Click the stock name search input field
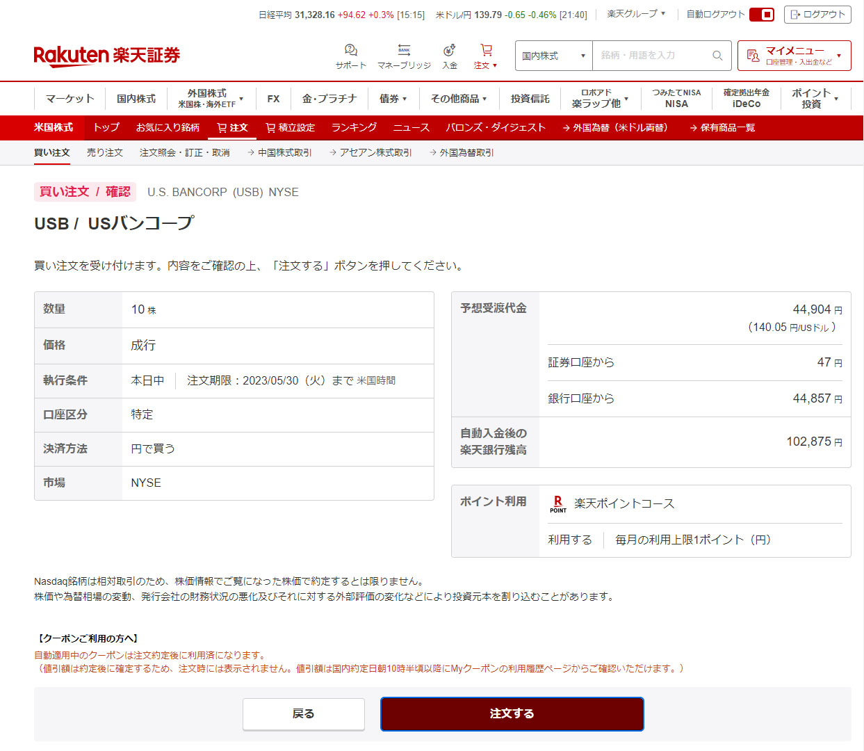Viewport: 864px width, 751px height. point(650,56)
